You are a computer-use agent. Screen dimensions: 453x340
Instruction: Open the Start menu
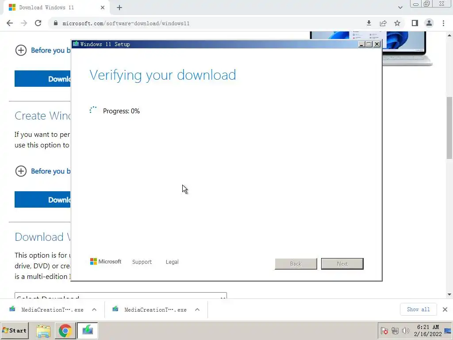[15, 330]
